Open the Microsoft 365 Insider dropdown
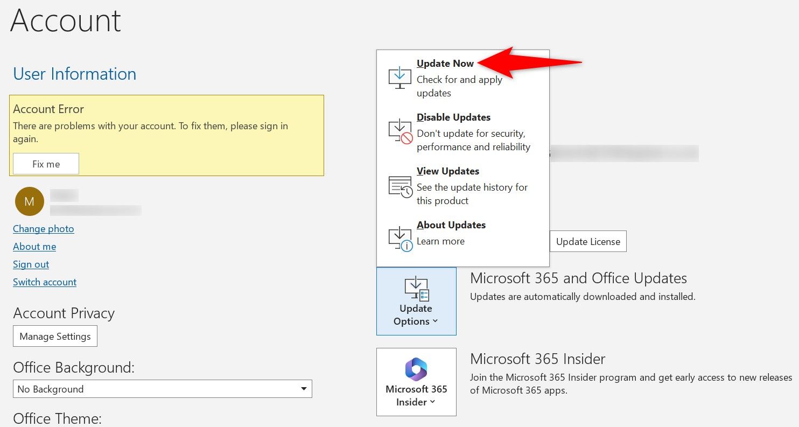 [416, 396]
